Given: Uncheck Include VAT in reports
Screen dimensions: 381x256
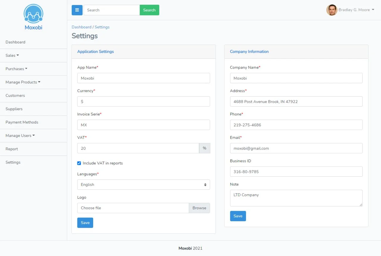Looking at the screenshot, I should click(79, 163).
